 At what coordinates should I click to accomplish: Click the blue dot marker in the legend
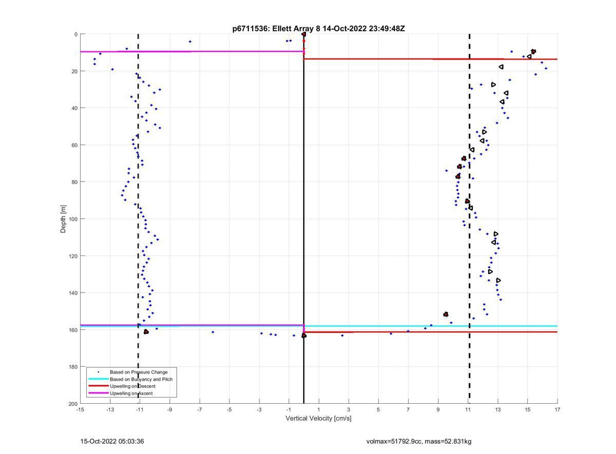pos(98,372)
